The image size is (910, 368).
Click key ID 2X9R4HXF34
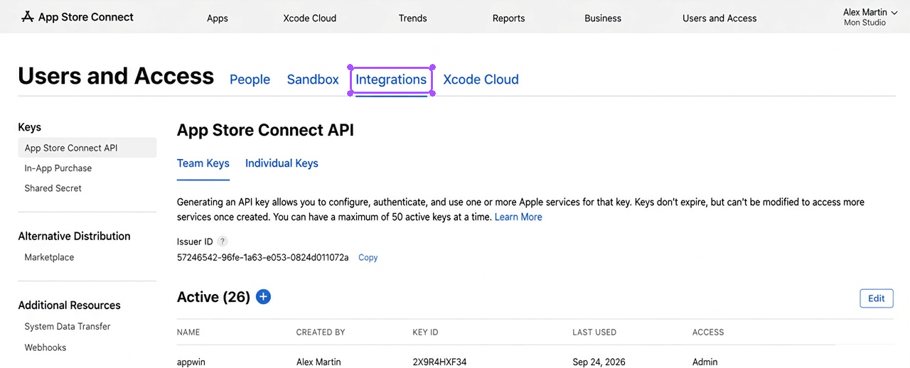[440, 362]
